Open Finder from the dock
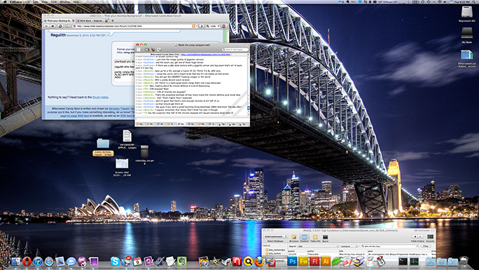The height and width of the screenshot is (270, 479). coord(15,262)
